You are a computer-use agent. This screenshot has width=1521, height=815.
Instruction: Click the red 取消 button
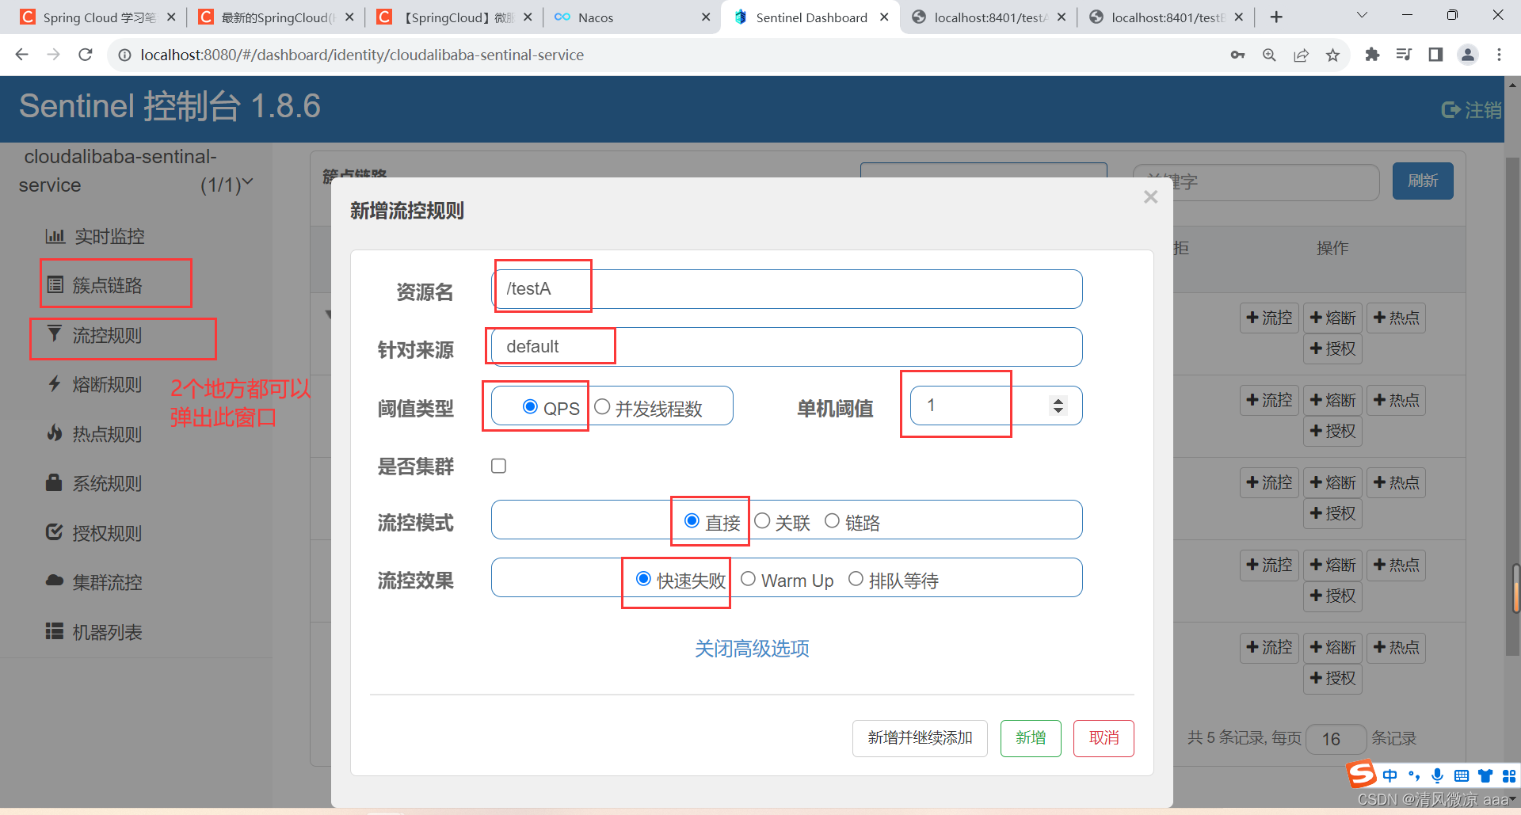coord(1104,738)
